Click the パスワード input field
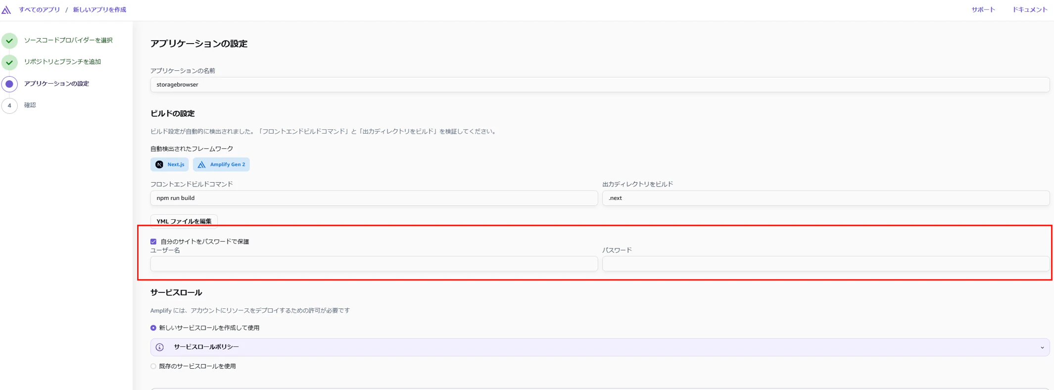 point(826,264)
